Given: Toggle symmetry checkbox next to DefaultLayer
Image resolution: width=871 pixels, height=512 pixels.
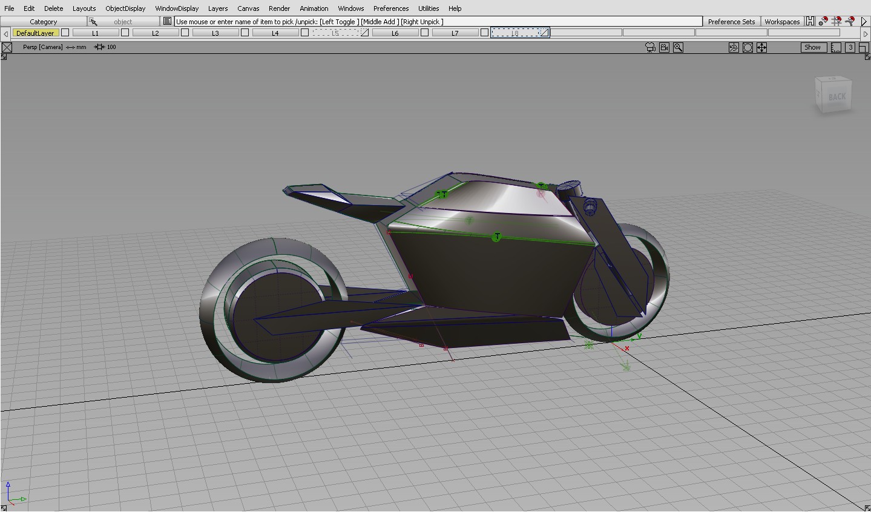Looking at the screenshot, I should click(65, 33).
